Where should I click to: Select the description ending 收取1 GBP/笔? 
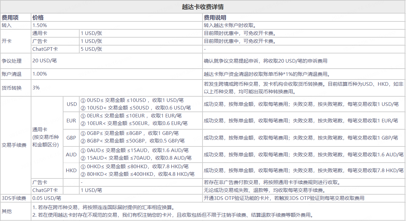point(301,138)
